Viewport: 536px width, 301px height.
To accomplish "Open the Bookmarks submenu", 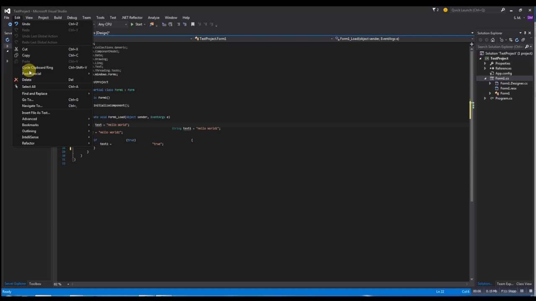I will [x=52, y=125].
